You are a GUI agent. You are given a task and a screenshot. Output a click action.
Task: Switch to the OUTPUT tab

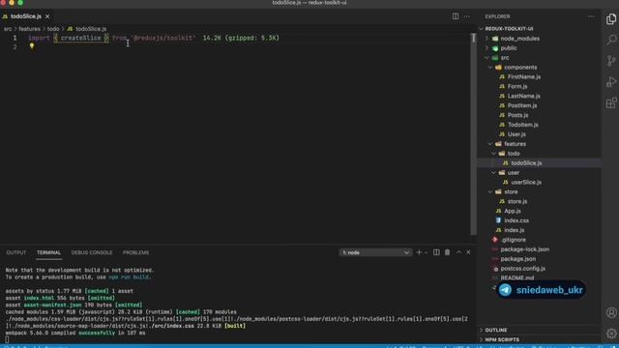(16, 252)
